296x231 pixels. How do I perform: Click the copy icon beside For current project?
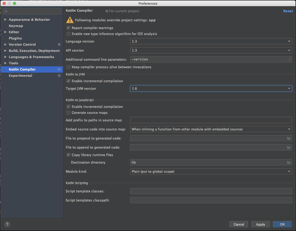click(107, 11)
